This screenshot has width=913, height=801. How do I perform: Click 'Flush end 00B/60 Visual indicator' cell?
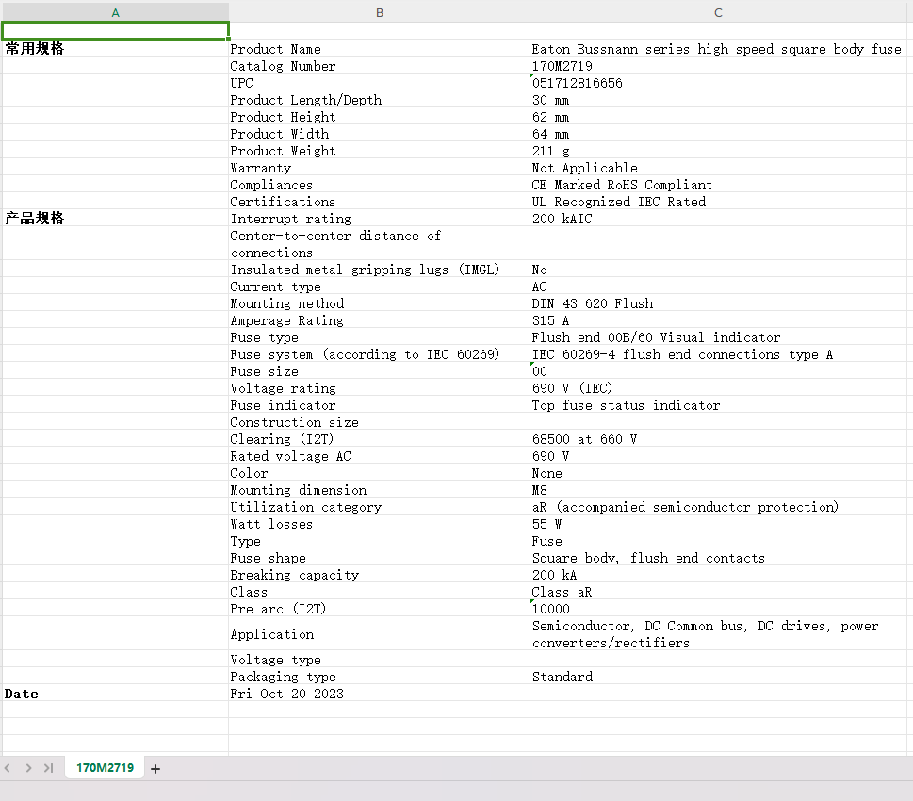coord(719,336)
